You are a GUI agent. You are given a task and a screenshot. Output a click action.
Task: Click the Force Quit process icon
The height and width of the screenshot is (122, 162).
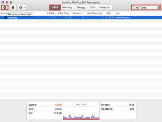(x=5, y=7)
